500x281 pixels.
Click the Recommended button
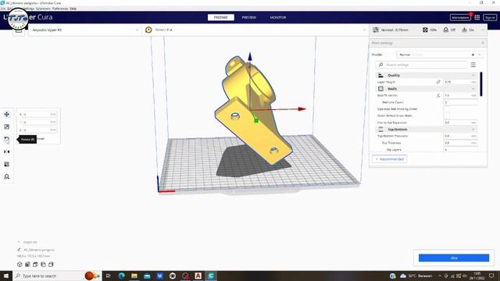pos(390,159)
